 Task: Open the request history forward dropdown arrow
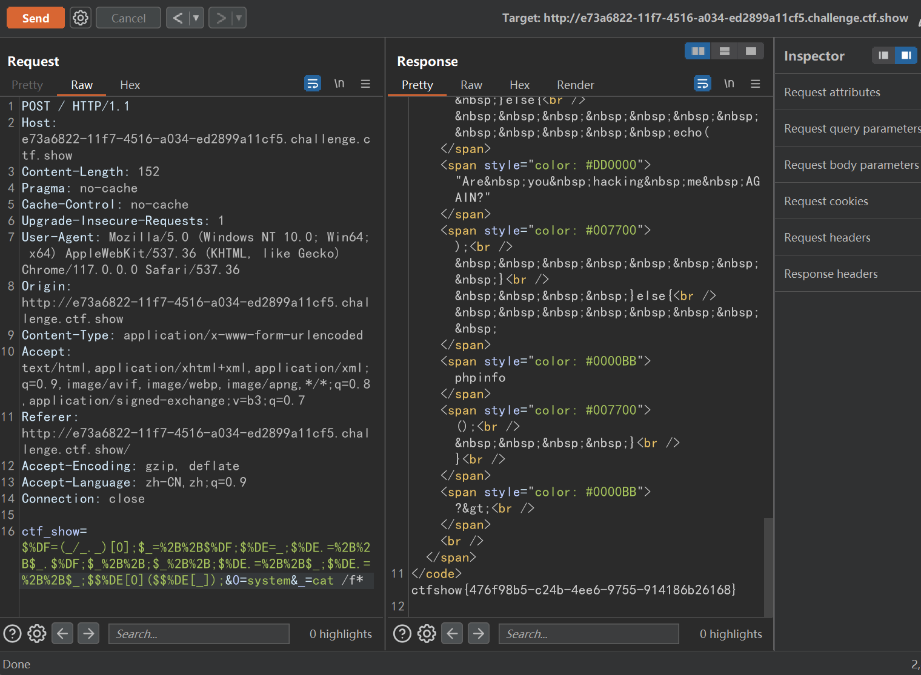(239, 18)
